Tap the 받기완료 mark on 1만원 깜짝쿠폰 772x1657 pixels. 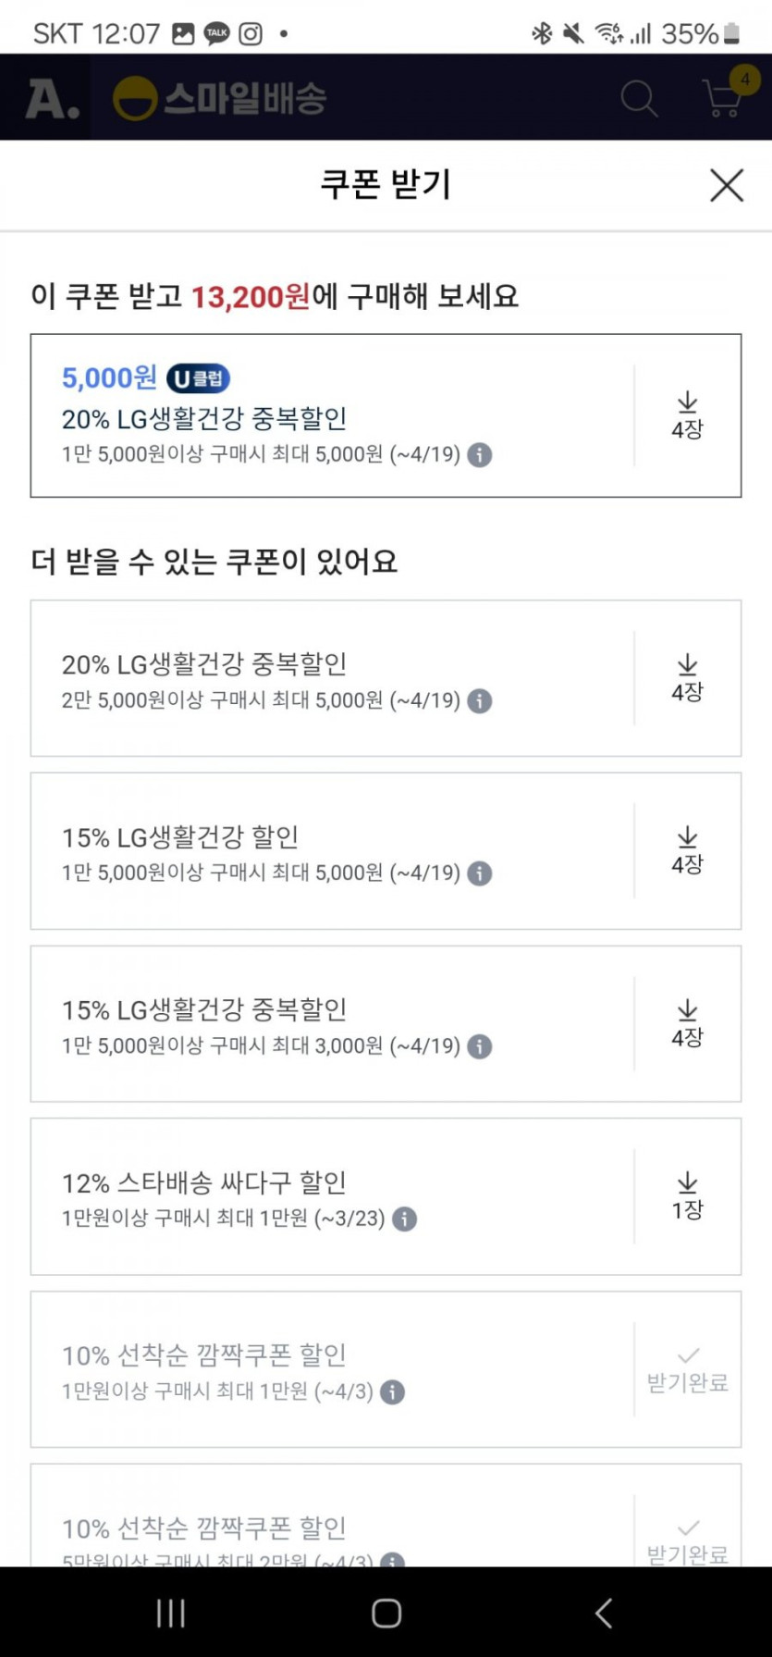coord(687,1370)
